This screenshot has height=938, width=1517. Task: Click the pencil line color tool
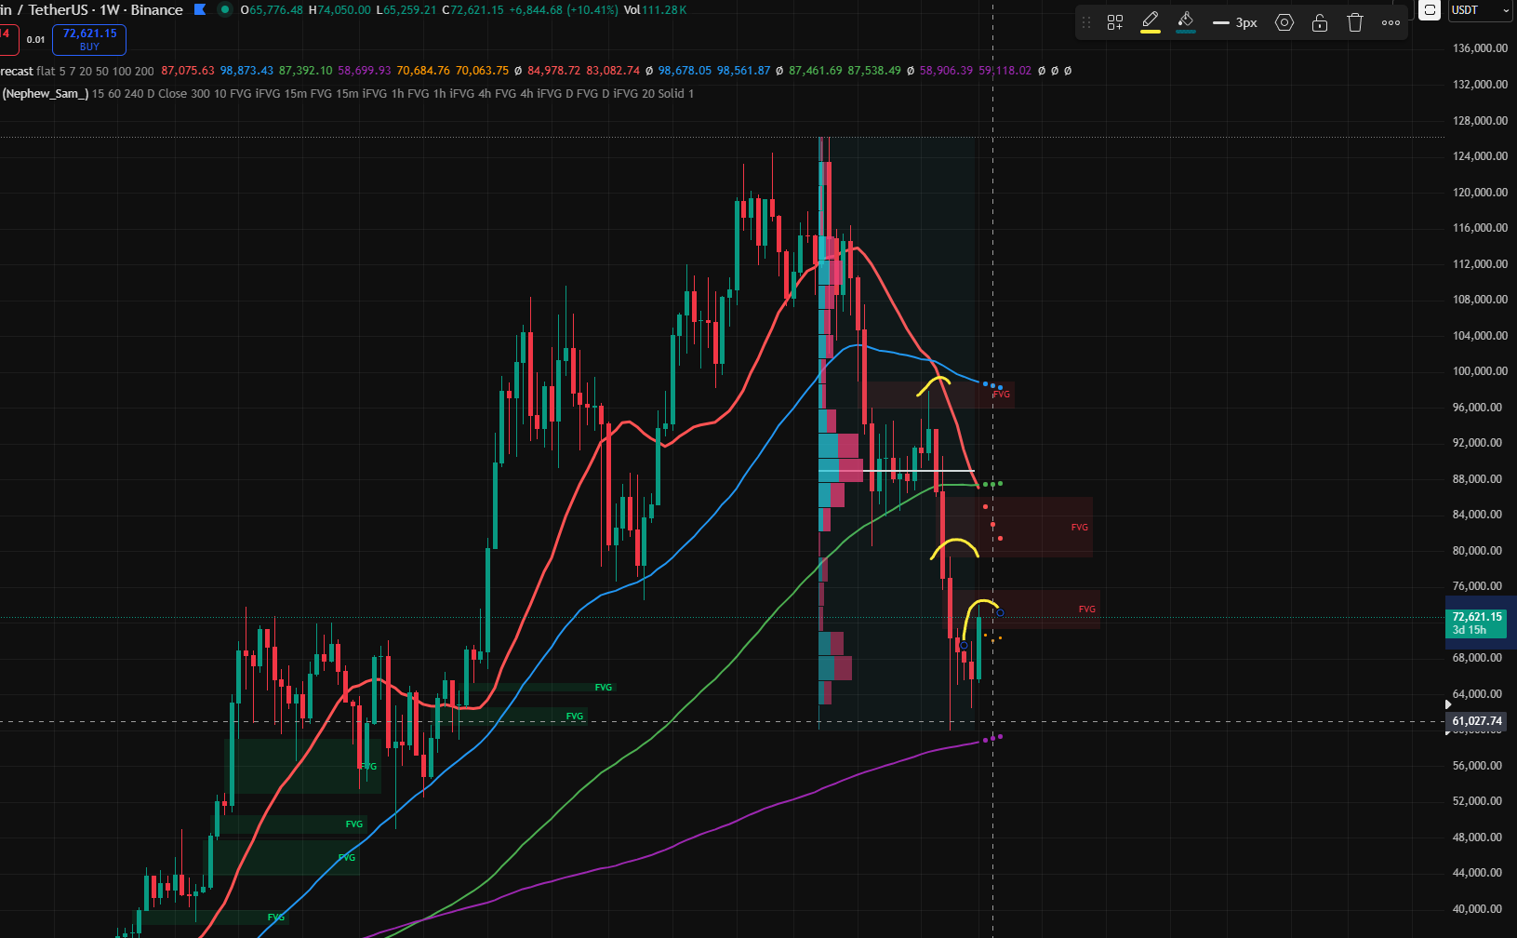coord(1151,22)
